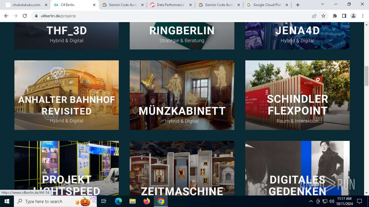This screenshot has height=207, width=369.
Task: Click the Chrome taskbar icon
Action: (x=161, y=201)
